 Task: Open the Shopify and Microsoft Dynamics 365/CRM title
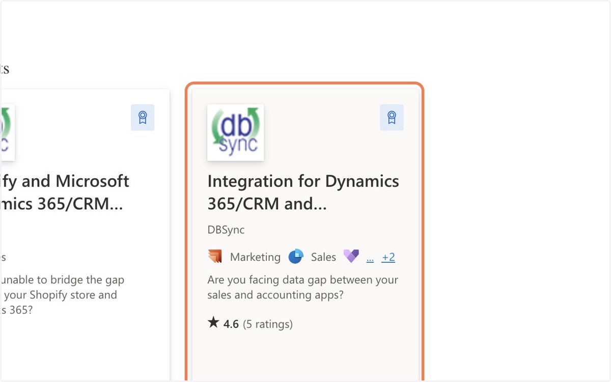click(x=65, y=192)
